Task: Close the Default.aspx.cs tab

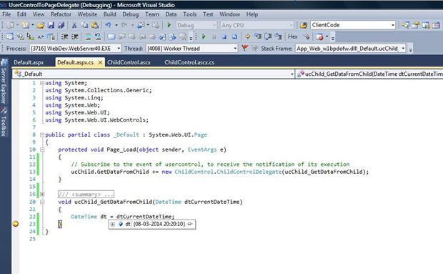Action: [100, 62]
